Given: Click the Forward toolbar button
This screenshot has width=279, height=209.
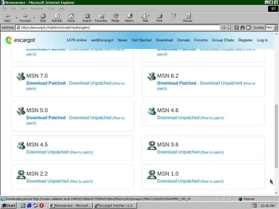Looking at the screenshot, I should (25, 18).
